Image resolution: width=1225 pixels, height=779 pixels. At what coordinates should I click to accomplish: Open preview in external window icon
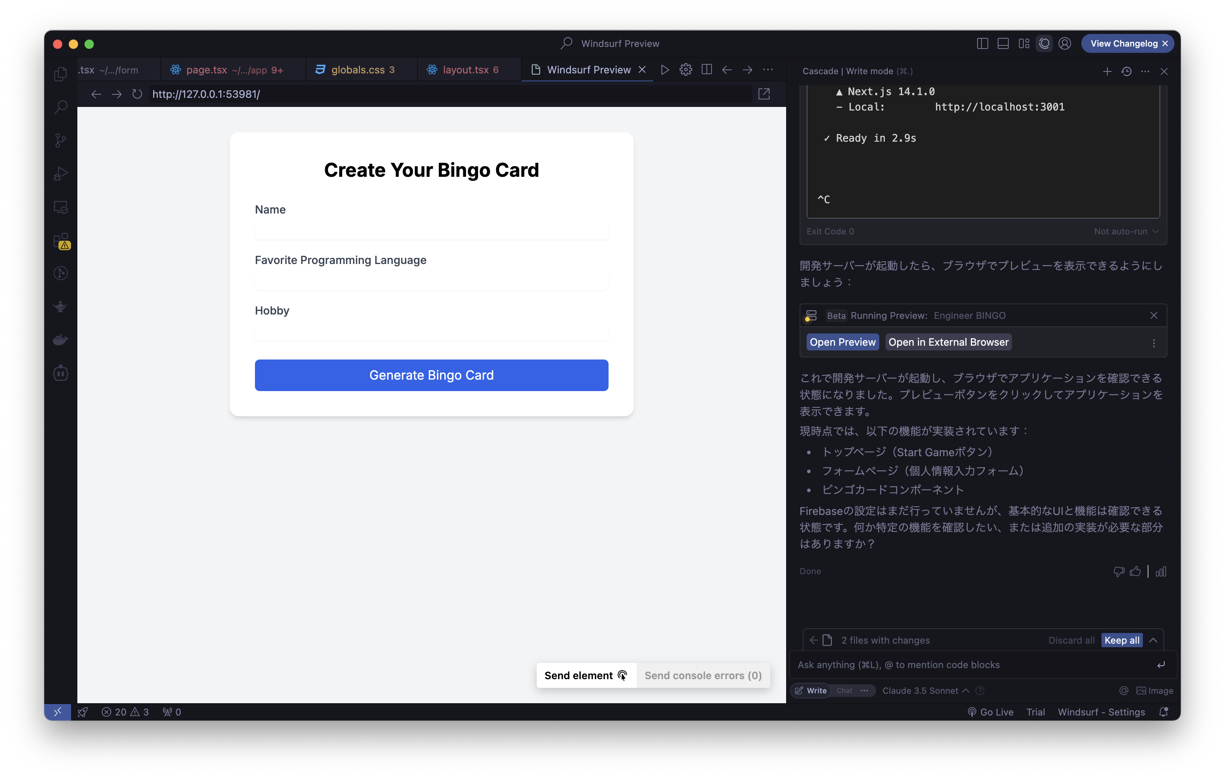764,94
